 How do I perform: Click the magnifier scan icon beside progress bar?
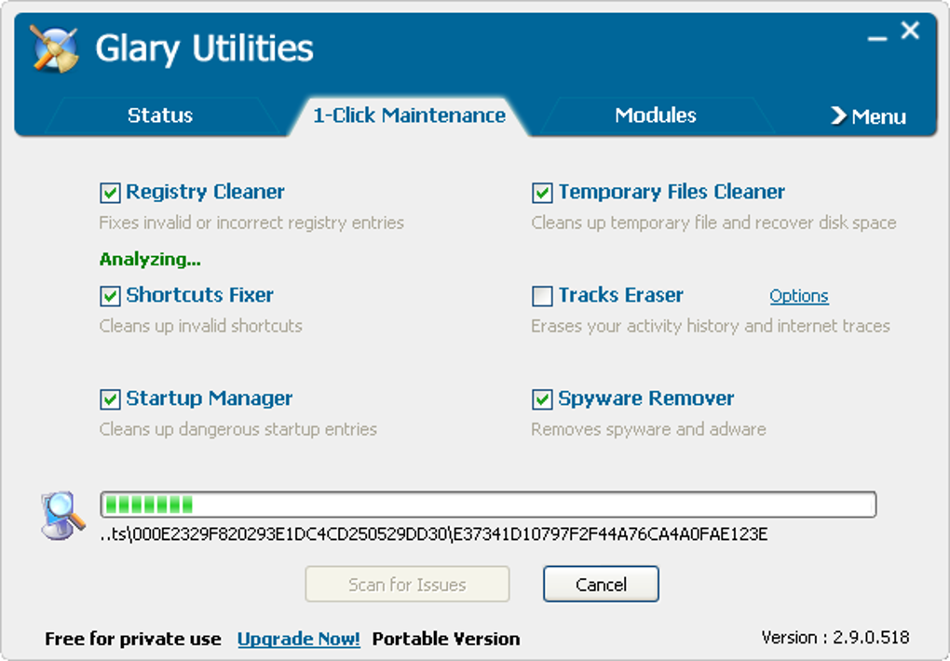pyautogui.click(x=63, y=515)
